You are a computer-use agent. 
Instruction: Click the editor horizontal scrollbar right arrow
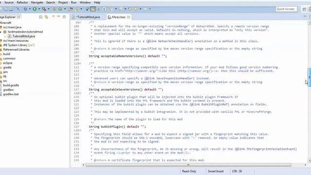pos(305,165)
